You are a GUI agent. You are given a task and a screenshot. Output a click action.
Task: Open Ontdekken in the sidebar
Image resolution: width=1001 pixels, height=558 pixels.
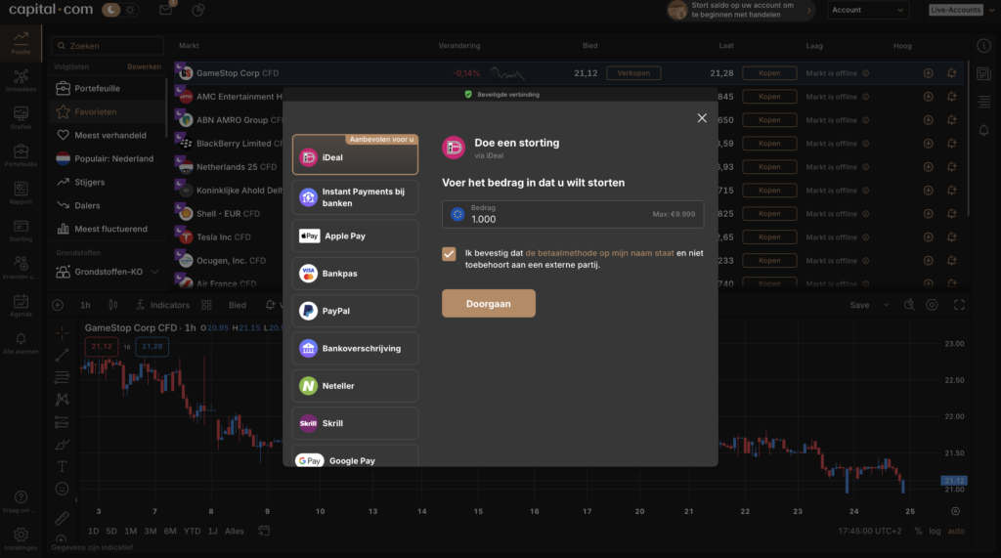pyautogui.click(x=21, y=81)
